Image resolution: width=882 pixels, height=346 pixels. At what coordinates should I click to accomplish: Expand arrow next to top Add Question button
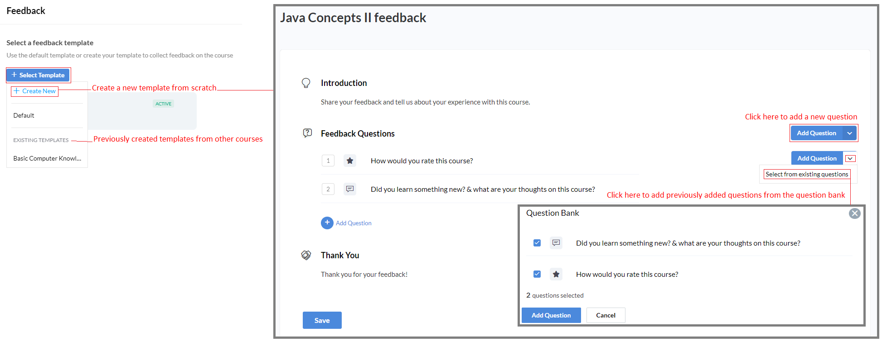[x=850, y=133]
